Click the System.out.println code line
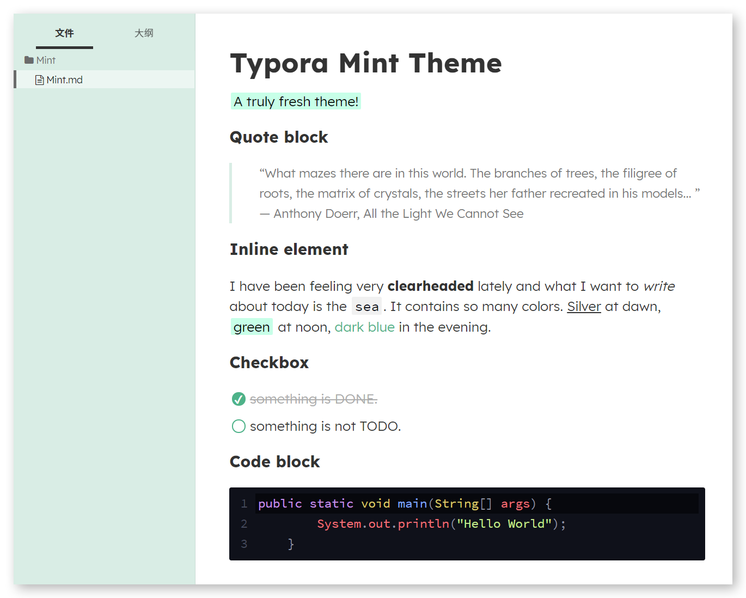This screenshot has height=598, width=746. (442, 523)
